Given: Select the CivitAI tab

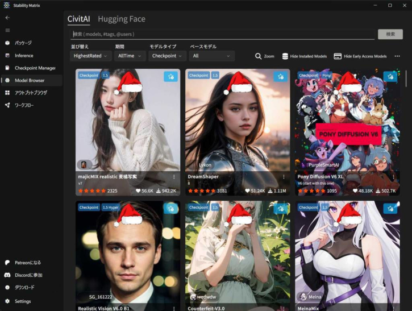Looking at the screenshot, I should click(78, 19).
